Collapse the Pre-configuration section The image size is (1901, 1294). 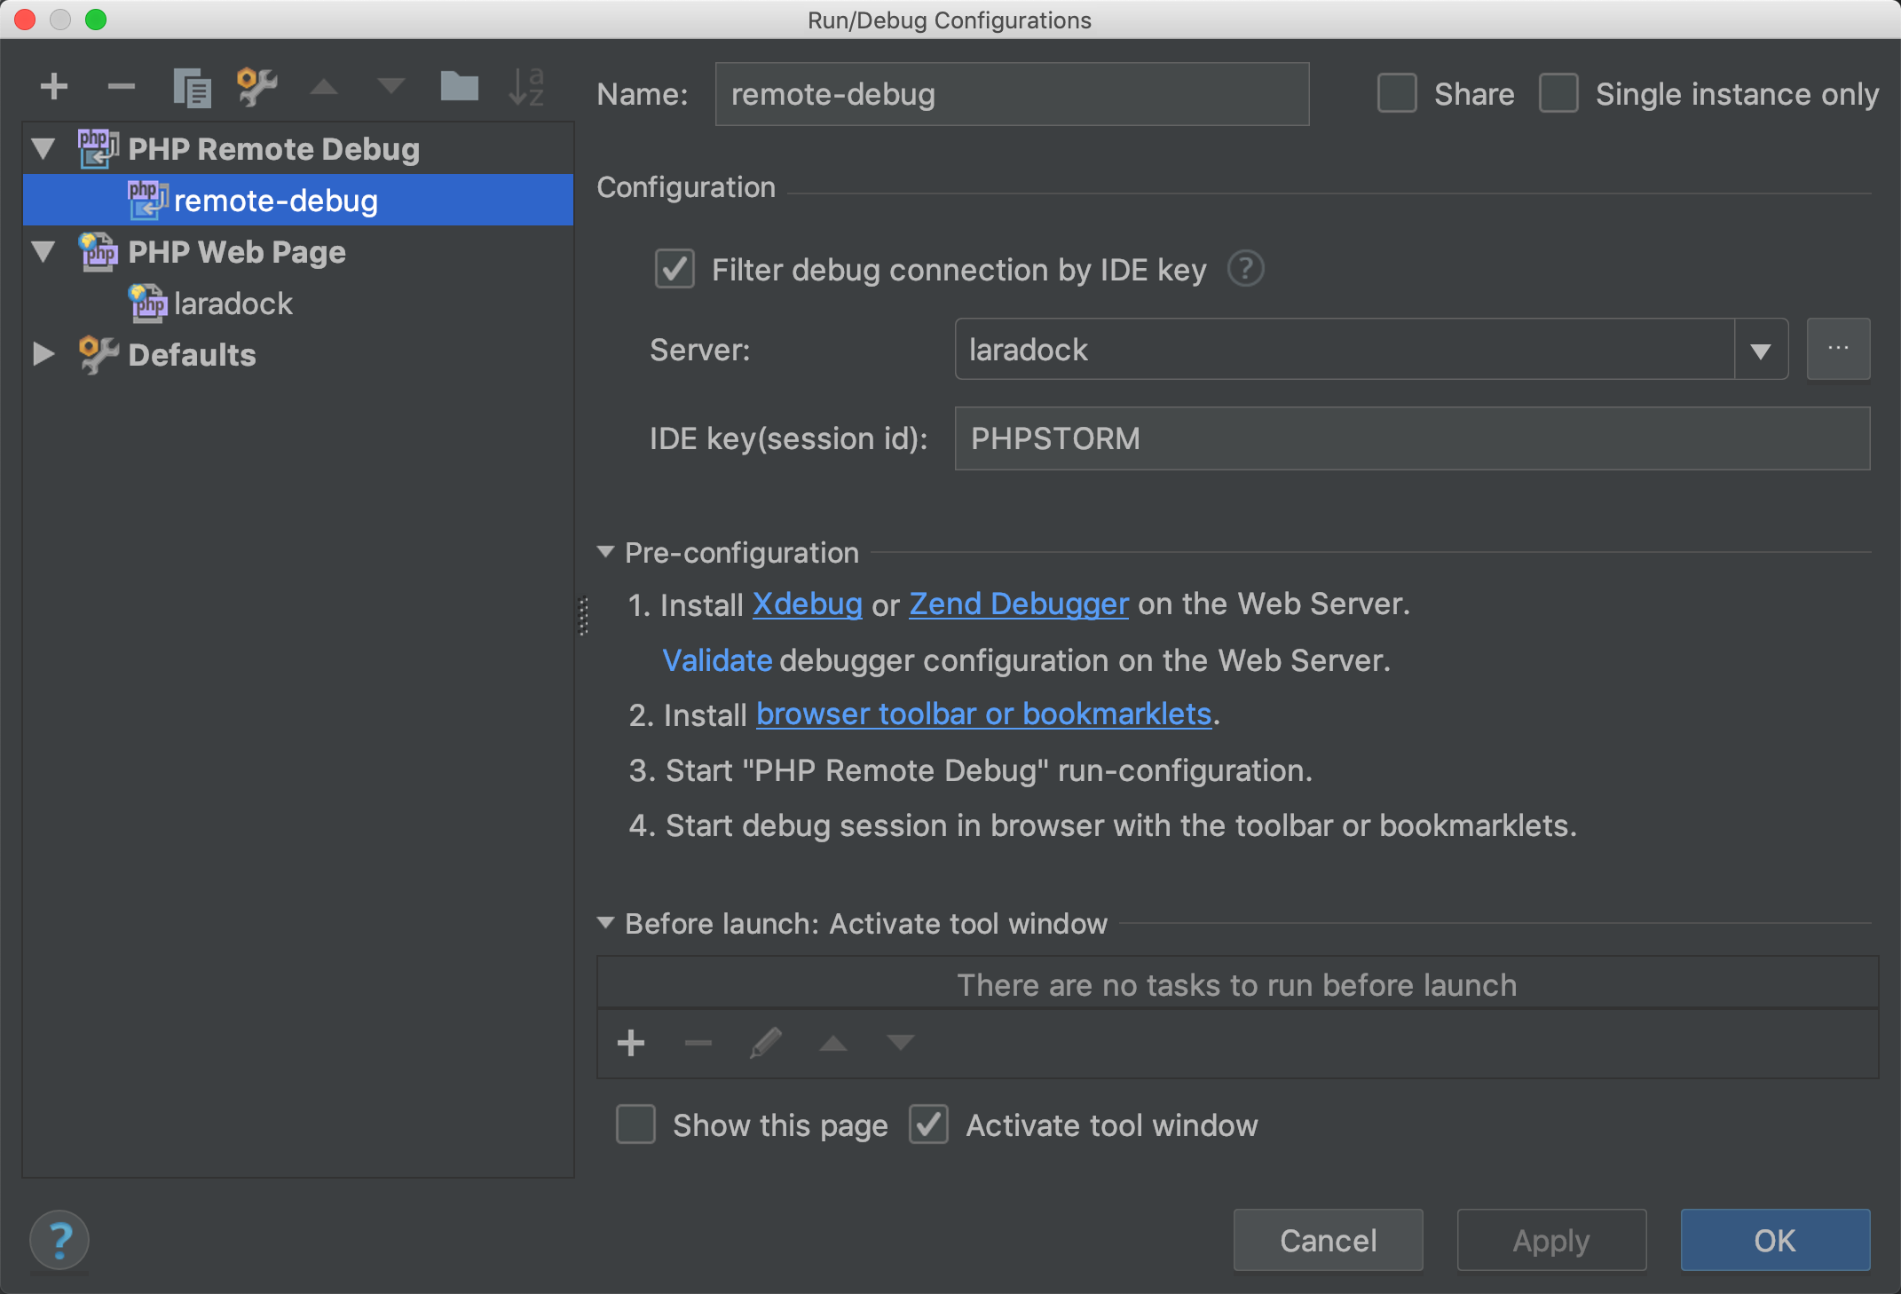pyautogui.click(x=606, y=552)
